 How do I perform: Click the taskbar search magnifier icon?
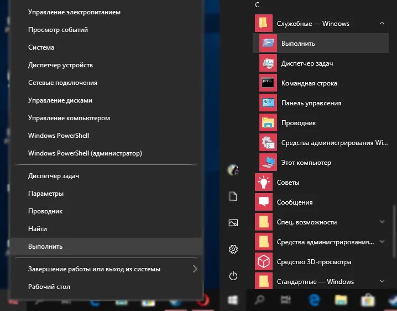pyautogui.click(x=259, y=300)
